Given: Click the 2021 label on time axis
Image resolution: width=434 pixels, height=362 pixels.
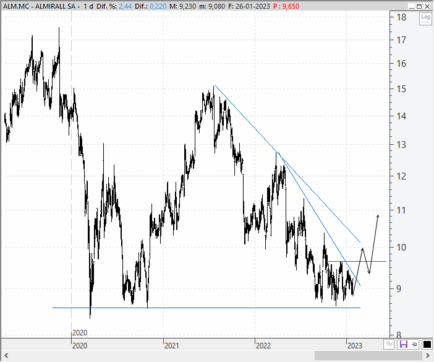Looking at the screenshot, I should (x=172, y=346).
